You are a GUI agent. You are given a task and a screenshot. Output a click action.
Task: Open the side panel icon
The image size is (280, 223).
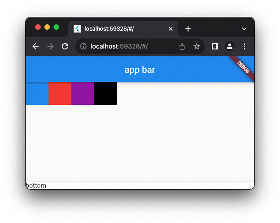click(x=215, y=46)
